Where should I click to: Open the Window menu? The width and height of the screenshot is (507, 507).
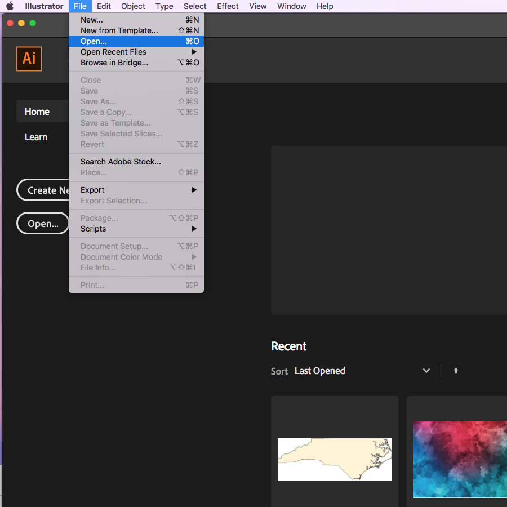(292, 6)
